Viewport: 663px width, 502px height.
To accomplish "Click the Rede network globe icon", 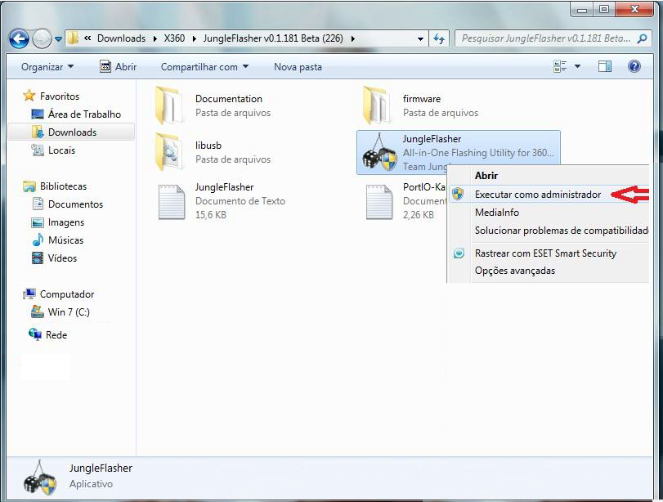I will coord(35,334).
